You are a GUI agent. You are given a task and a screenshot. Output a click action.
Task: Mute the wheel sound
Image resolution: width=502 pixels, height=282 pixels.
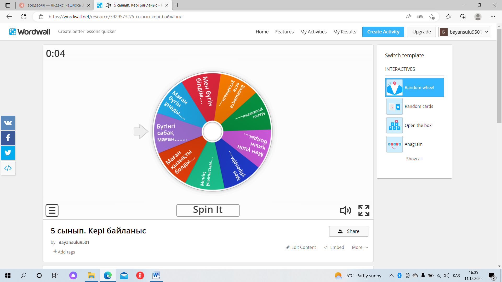point(345,210)
